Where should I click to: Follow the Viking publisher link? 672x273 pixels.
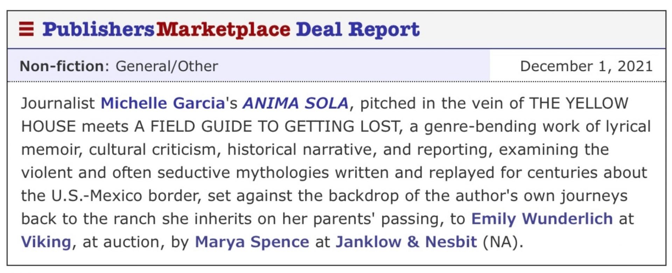(46, 242)
